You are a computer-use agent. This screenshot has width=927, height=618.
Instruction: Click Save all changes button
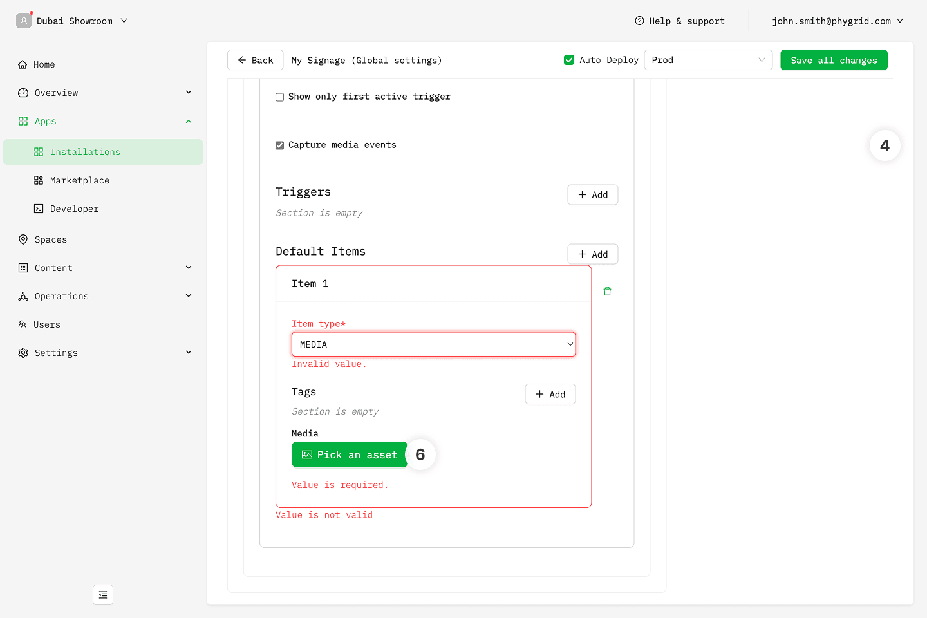(x=834, y=60)
